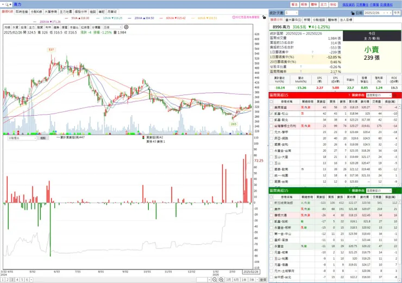
Task: Open the chart settings gear icon
Action: [126, 27]
